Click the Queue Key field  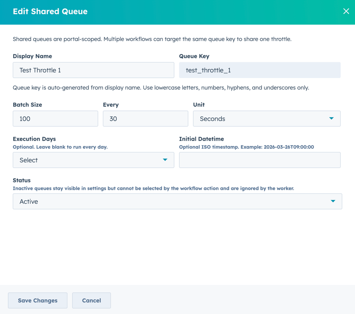click(x=259, y=70)
